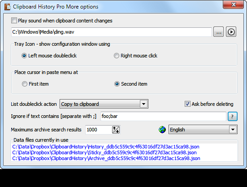Open the Archive json data file link
The image size is (247, 187).
click(x=106, y=158)
